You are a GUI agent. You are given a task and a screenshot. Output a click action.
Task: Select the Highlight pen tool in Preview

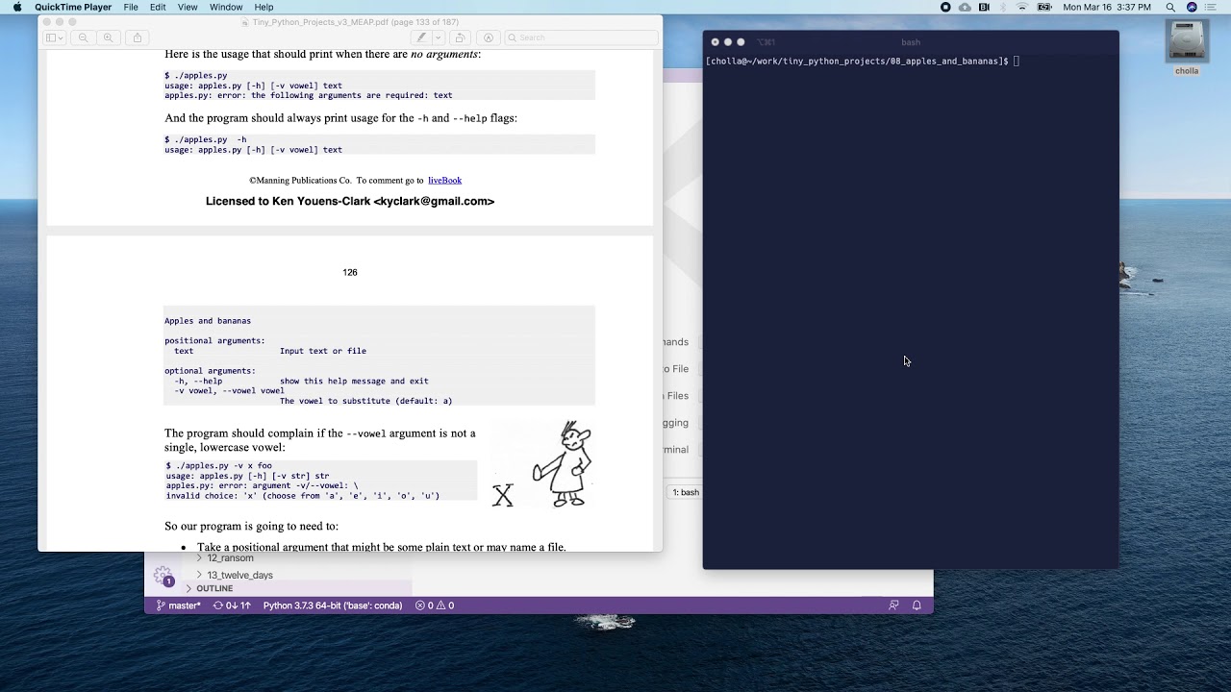(x=420, y=37)
